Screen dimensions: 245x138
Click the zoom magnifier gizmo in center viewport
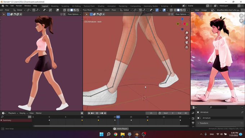click(x=187, y=33)
